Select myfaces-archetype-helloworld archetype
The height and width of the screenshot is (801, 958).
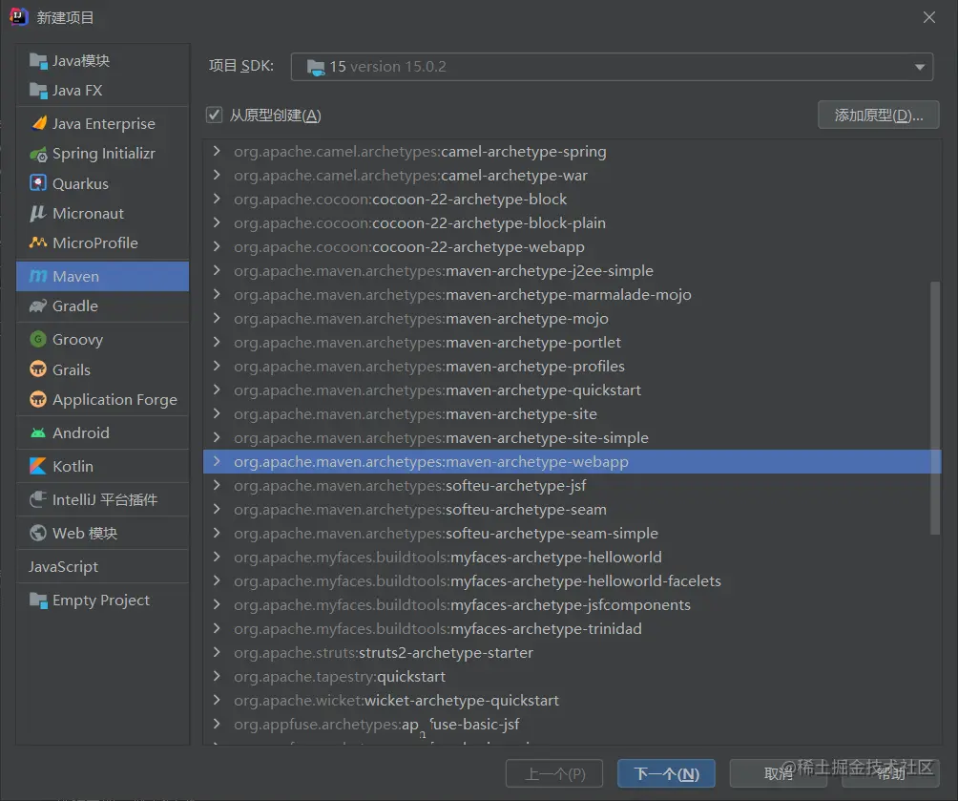tap(572, 557)
